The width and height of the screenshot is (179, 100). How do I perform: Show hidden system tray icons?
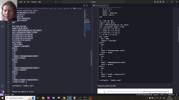147,98
